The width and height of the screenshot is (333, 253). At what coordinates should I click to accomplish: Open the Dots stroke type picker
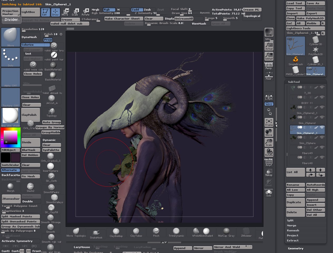pos(11,57)
